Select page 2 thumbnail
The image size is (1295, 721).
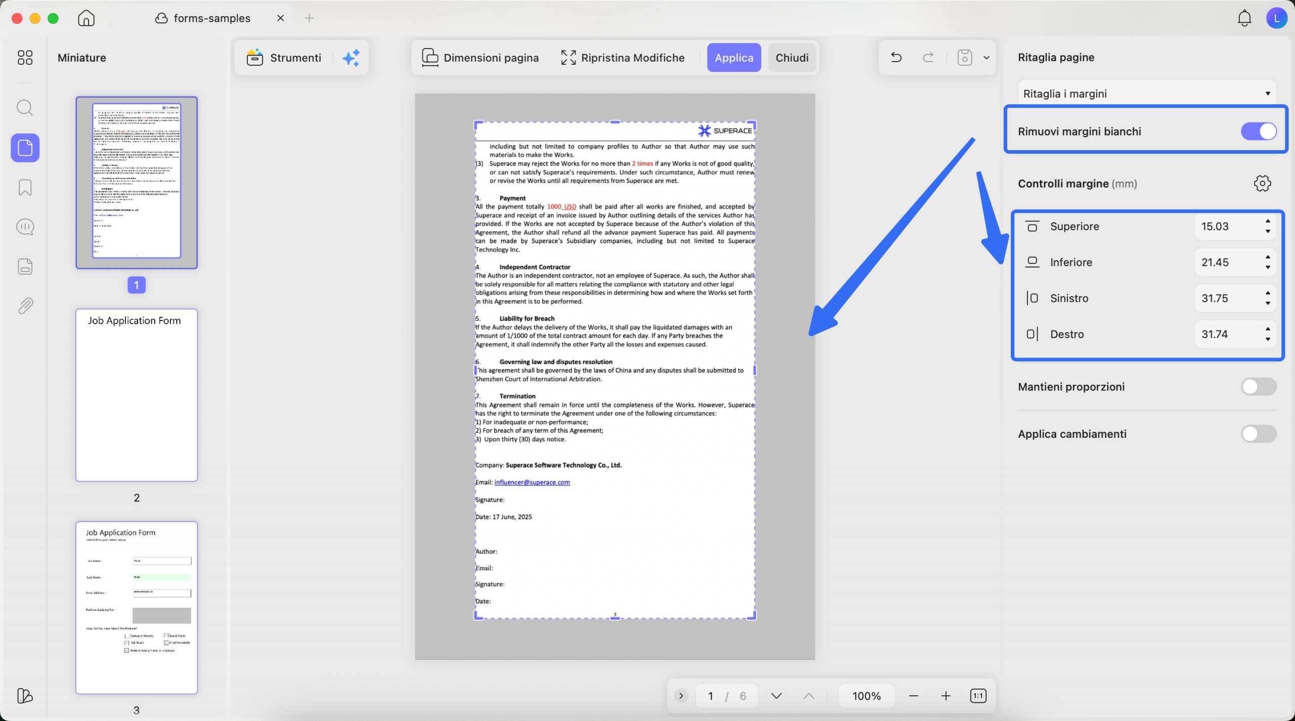[x=137, y=395]
